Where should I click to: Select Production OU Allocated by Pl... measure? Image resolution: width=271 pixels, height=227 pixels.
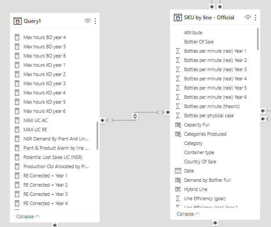[x=56, y=166]
